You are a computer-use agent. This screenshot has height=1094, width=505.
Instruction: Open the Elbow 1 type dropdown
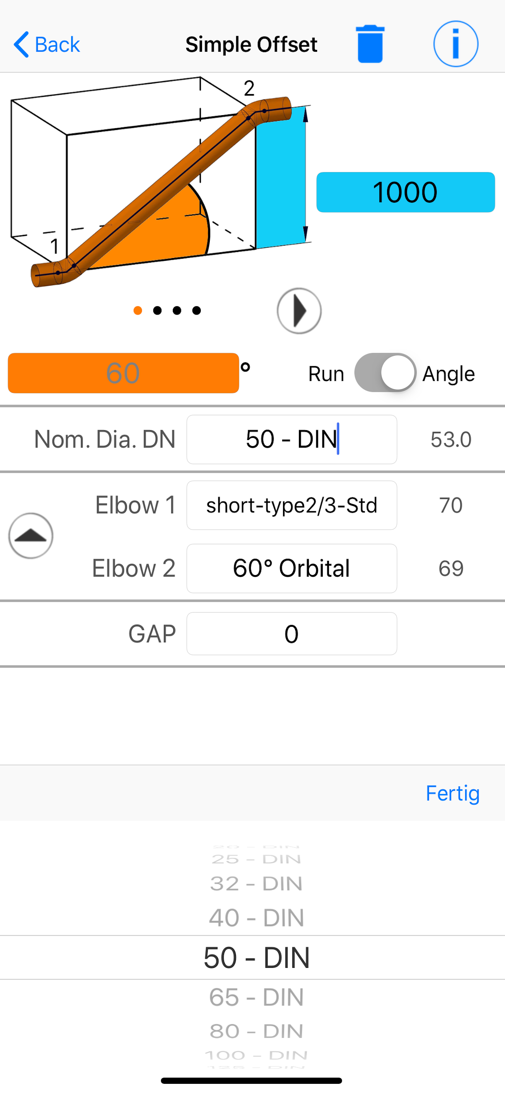tap(292, 505)
